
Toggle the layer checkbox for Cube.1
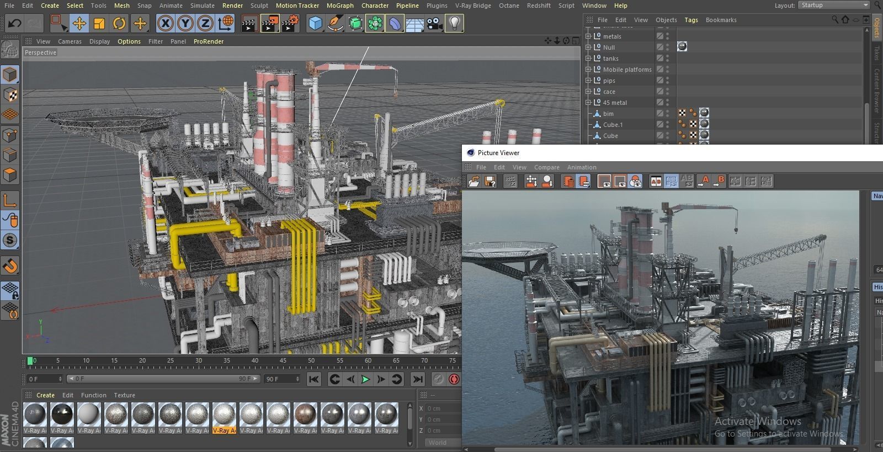(659, 125)
